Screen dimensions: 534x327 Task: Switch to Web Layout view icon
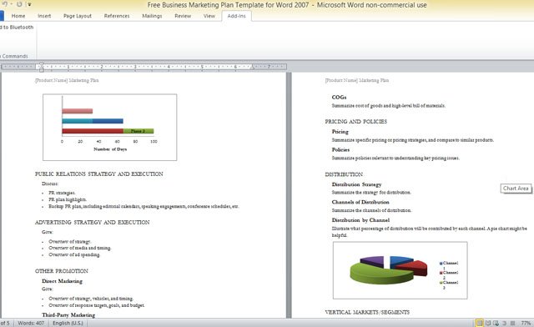[496, 323]
